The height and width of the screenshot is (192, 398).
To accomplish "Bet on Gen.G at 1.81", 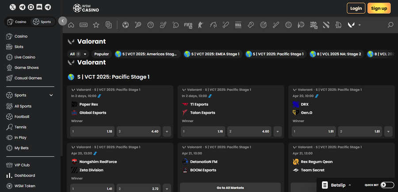I will click(360, 132).
